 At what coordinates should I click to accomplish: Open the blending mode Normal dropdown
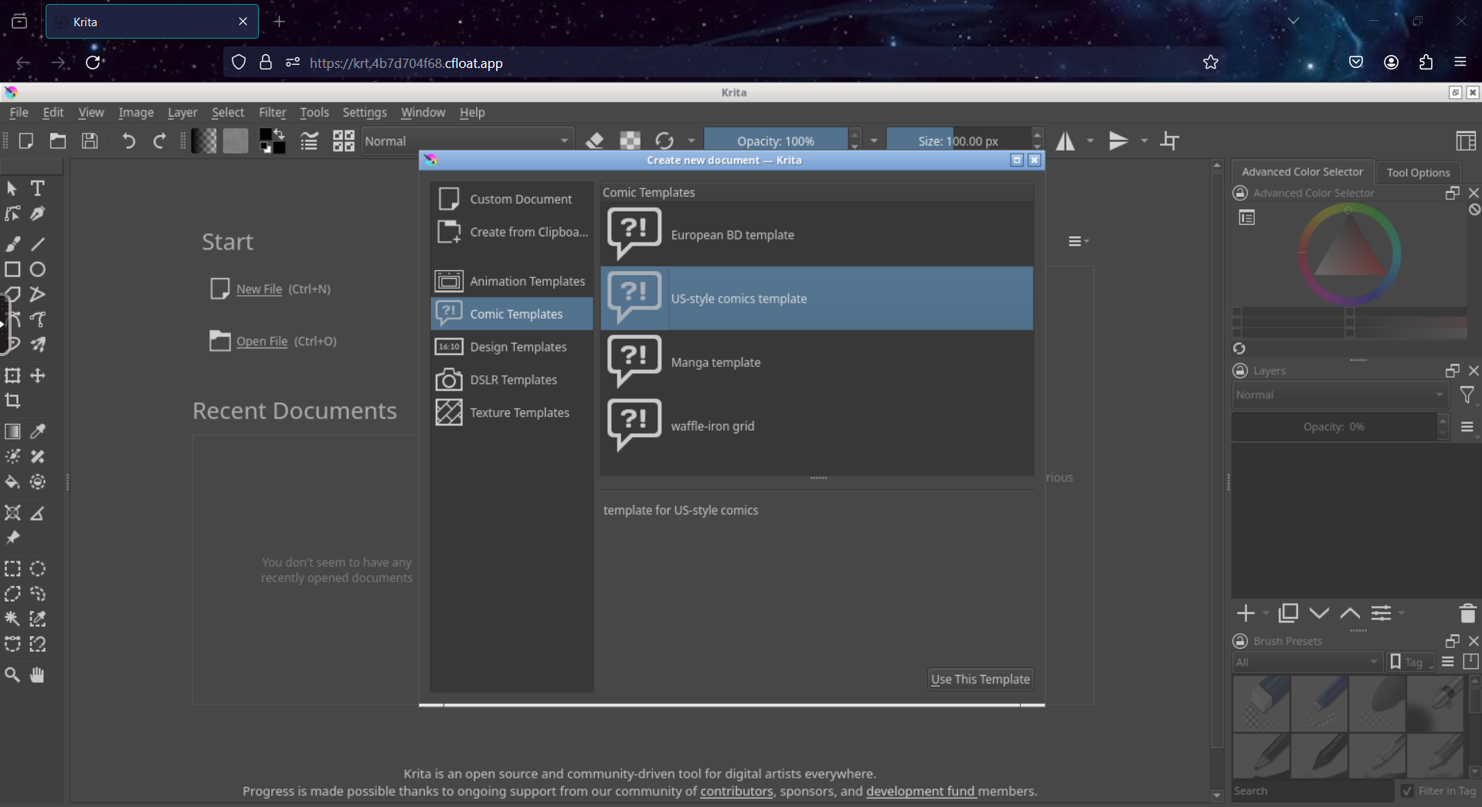467,141
